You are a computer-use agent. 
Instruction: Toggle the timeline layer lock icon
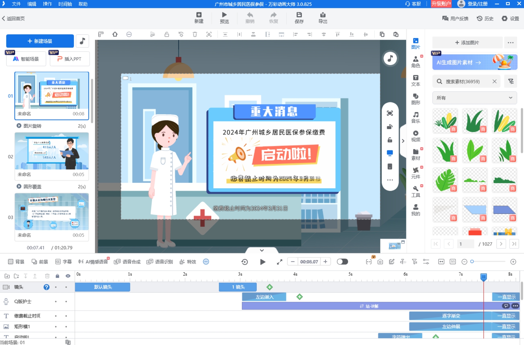click(57, 276)
